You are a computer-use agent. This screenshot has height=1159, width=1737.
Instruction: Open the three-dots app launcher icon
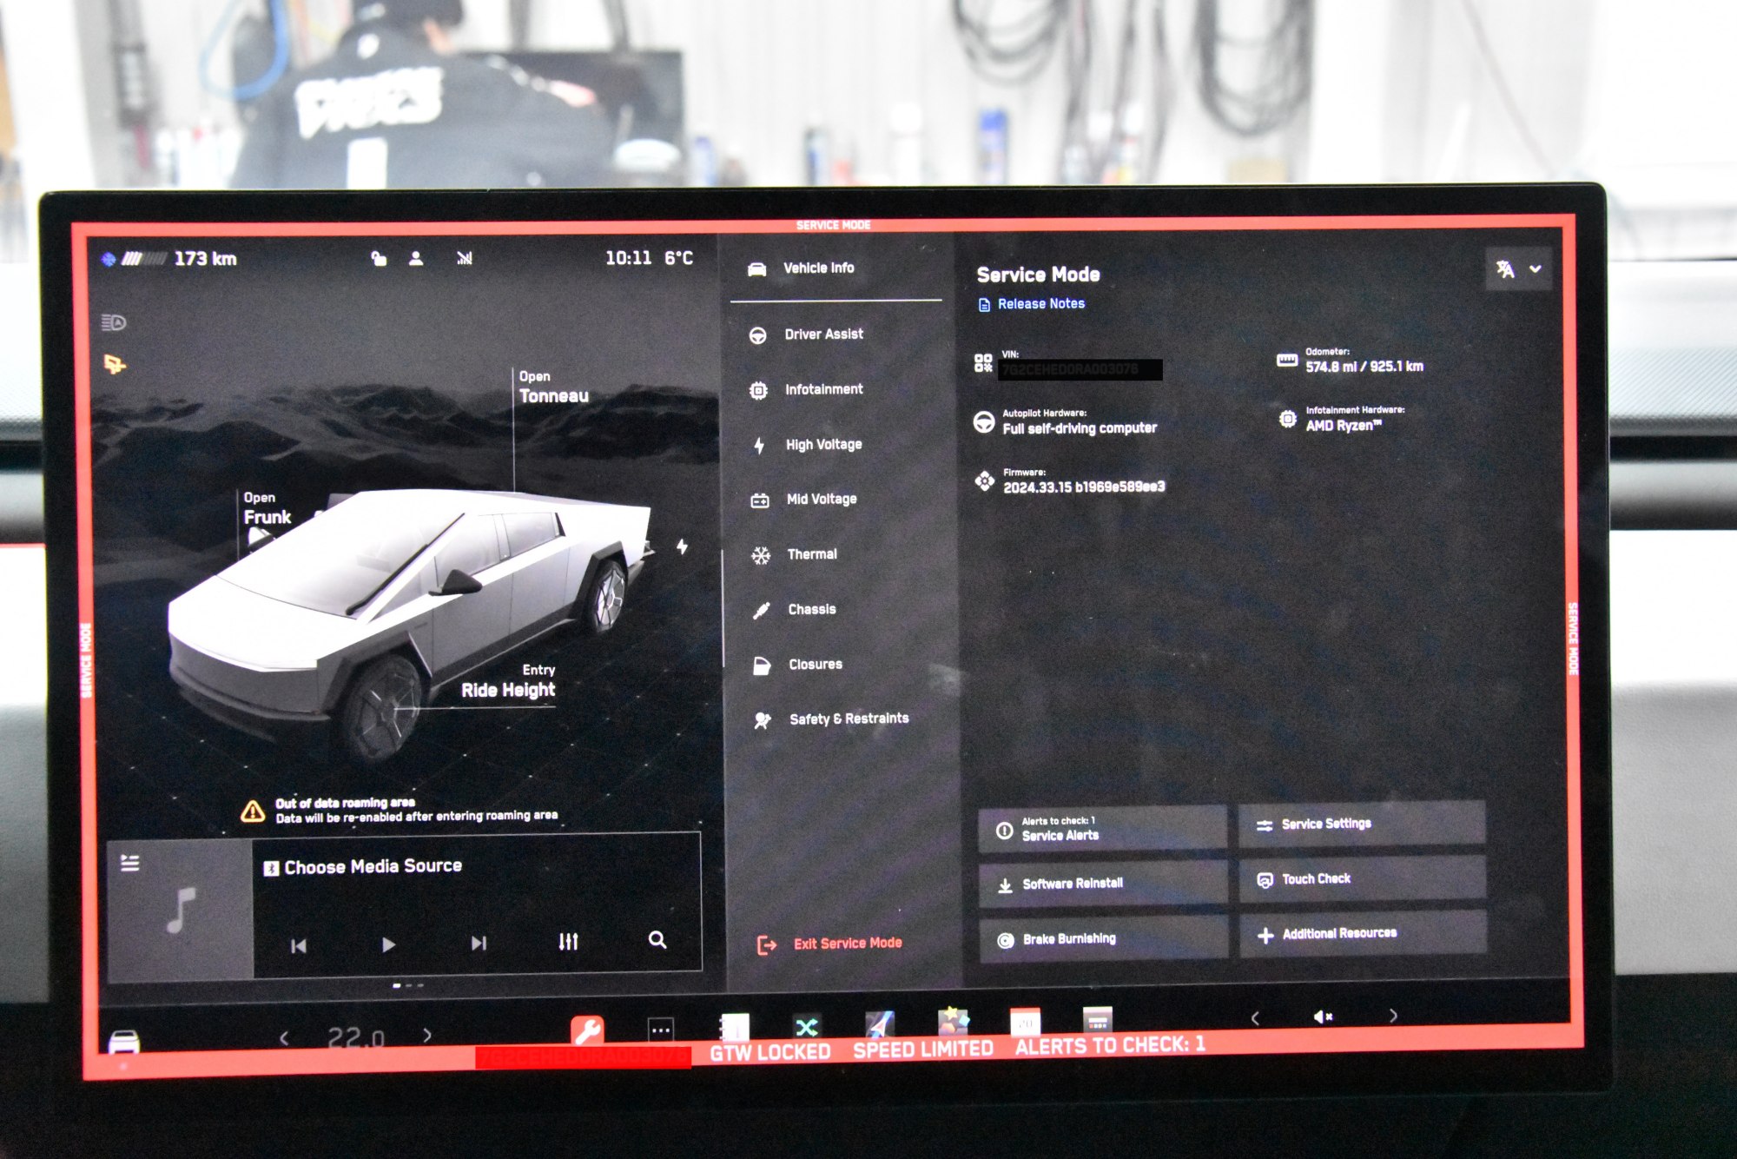click(661, 1030)
